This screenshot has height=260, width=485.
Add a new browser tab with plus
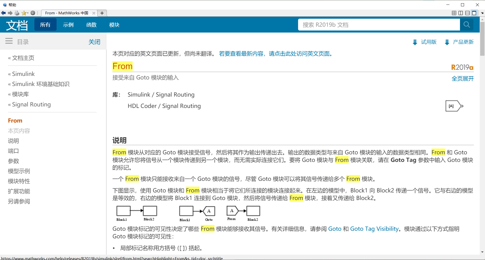click(102, 13)
